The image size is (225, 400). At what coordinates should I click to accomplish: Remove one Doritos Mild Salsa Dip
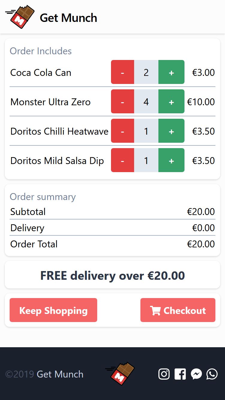pos(122,160)
